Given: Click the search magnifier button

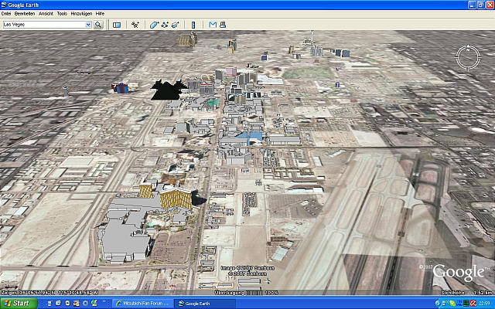Looking at the screenshot, I should pos(98,25).
